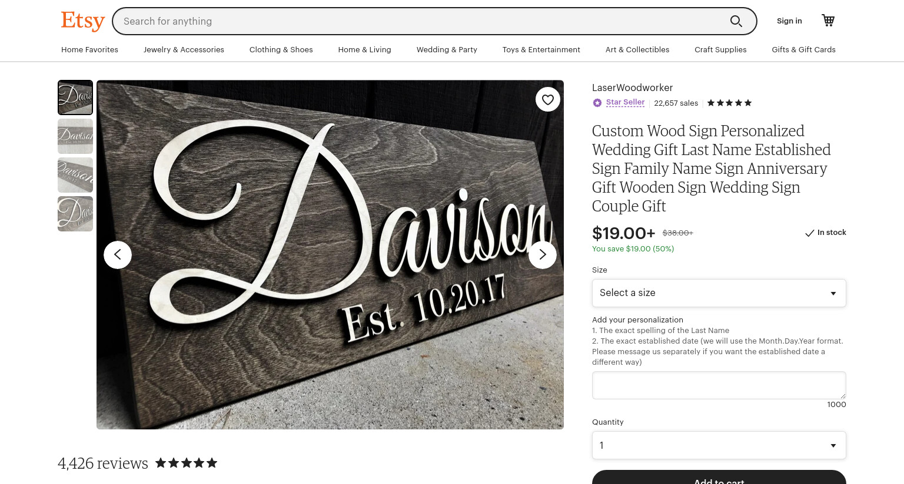Image resolution: width=904 pixels, height=484 pixels.
Task: Click the five-star shop rating
Action: coord(729,103)
